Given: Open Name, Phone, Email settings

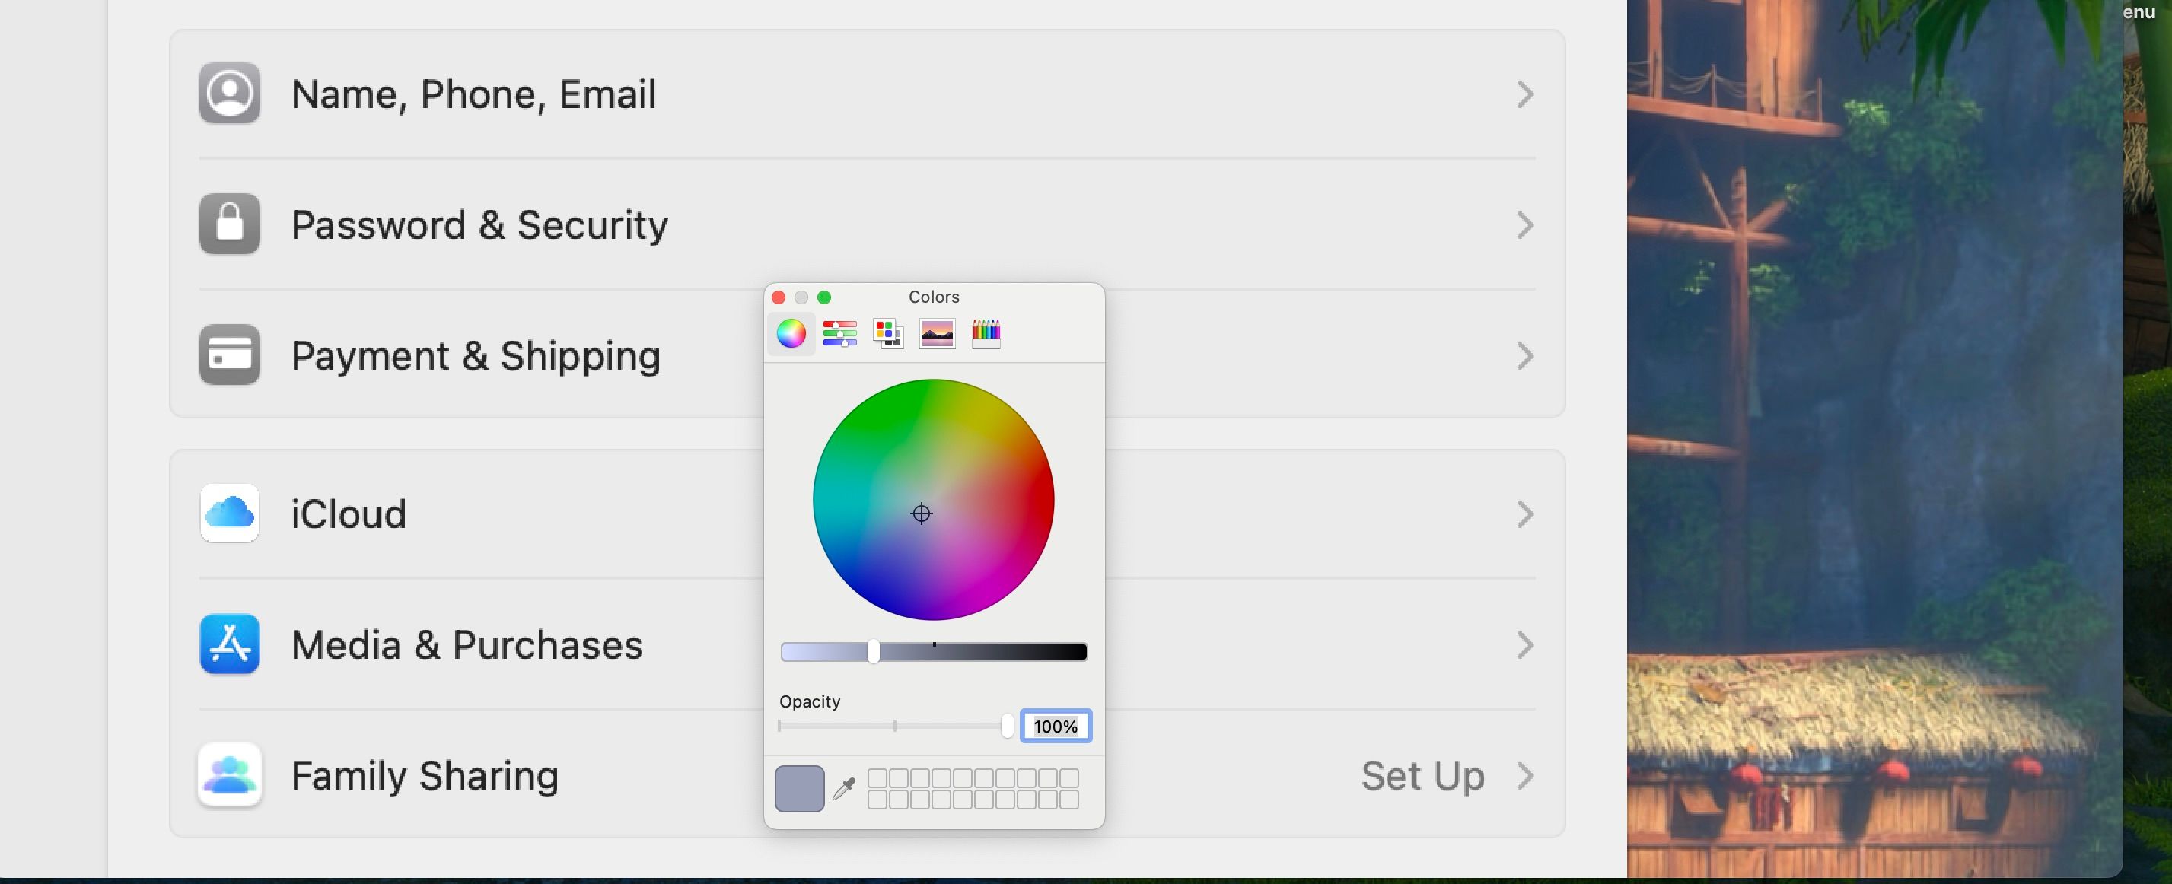Looking at the screenshot, I should (867, 94).
